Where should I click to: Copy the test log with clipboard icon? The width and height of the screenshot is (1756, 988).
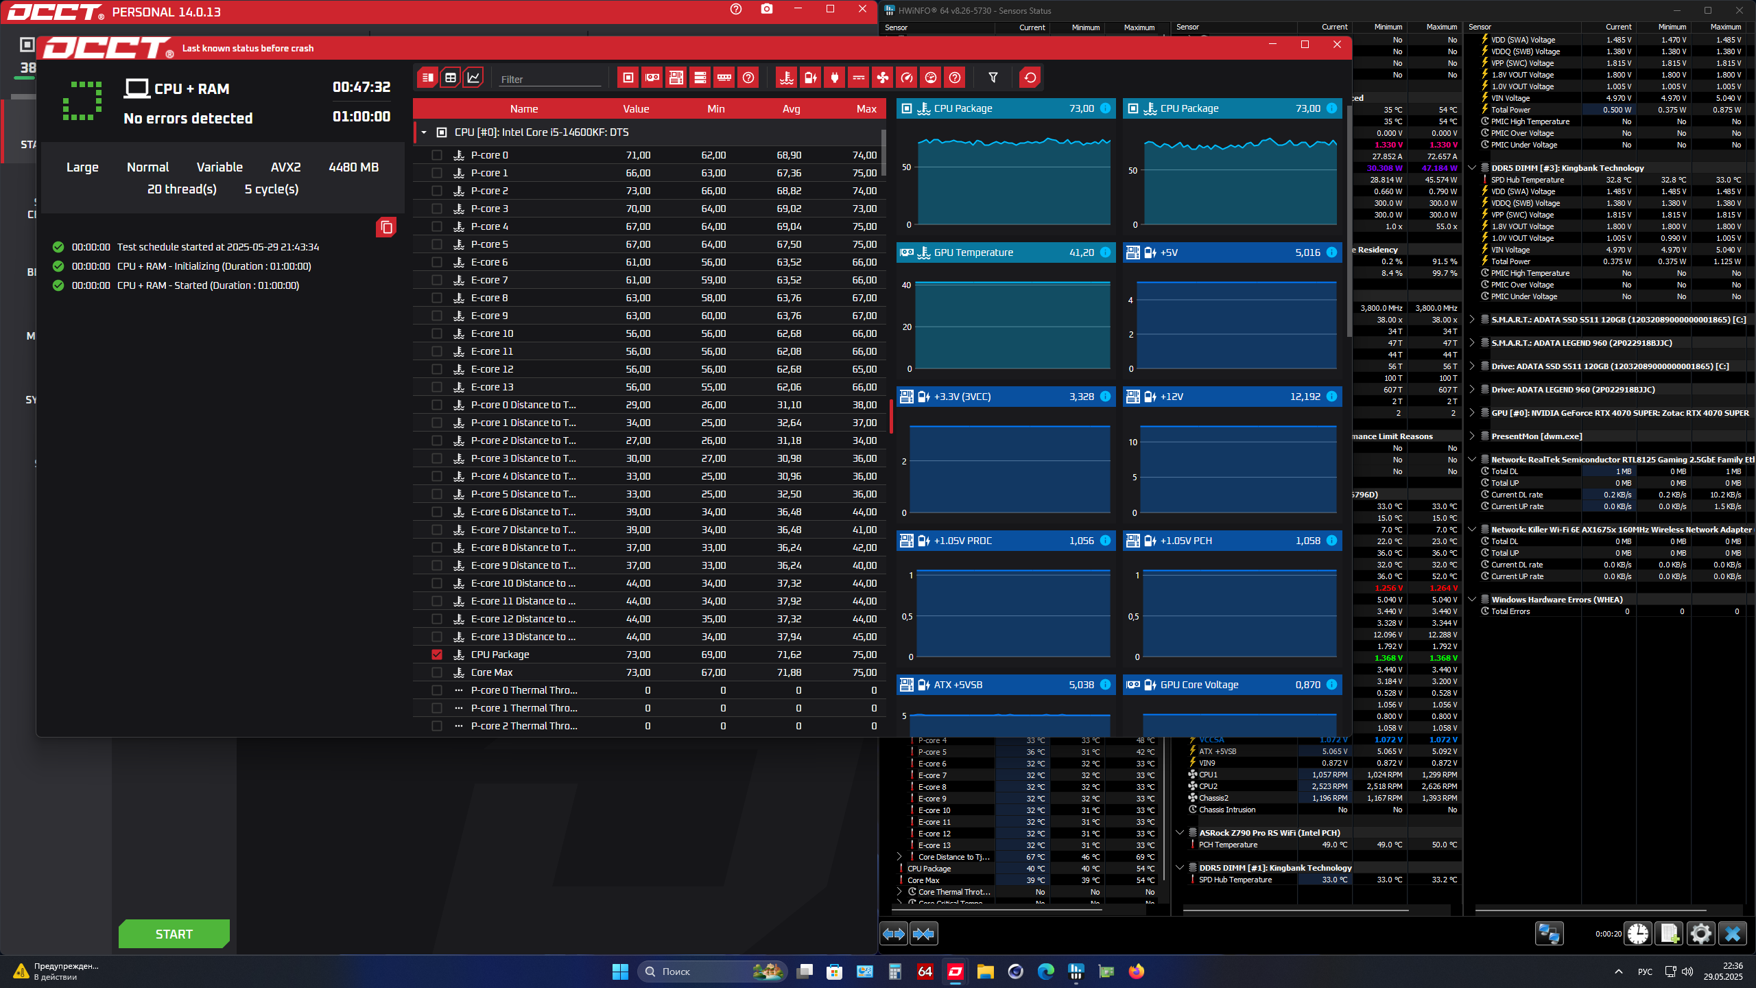[386, 227]
